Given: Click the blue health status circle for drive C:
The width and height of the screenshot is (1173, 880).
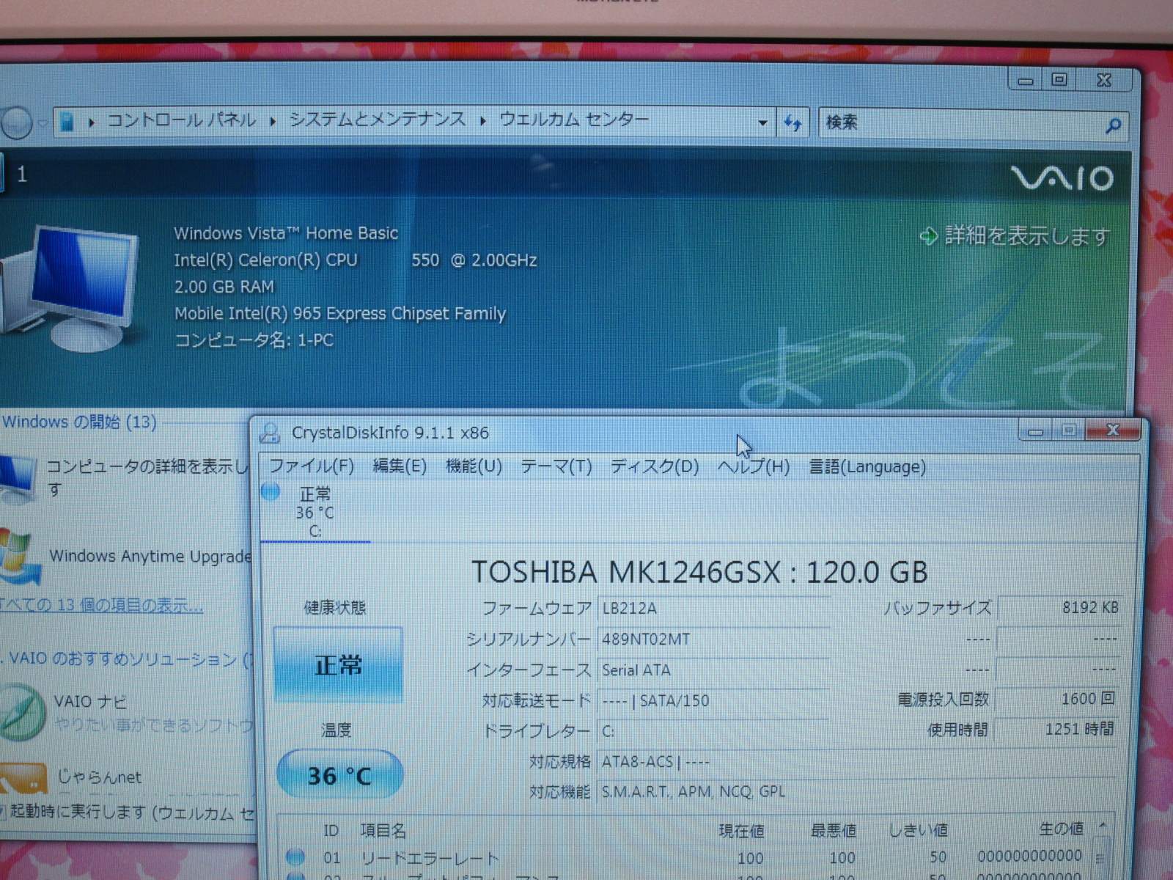Looking at the screenshot, I should 271,491.
